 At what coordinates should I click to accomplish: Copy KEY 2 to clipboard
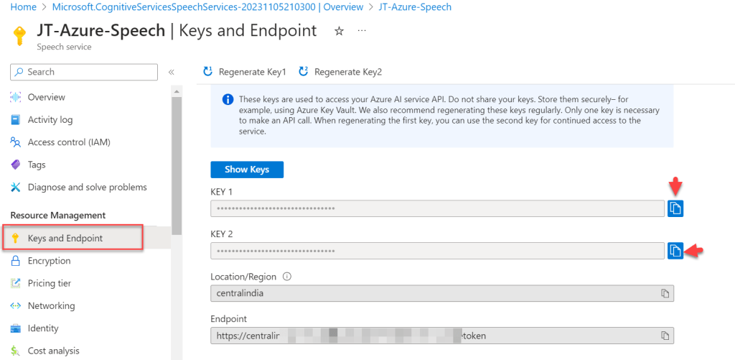[675, 251]
